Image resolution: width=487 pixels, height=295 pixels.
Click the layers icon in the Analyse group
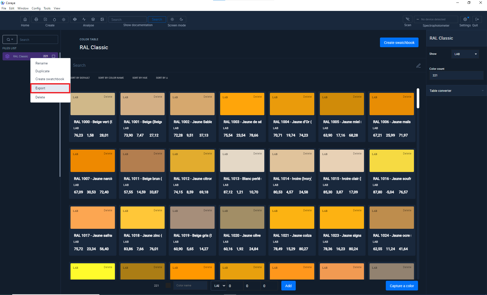93,19
